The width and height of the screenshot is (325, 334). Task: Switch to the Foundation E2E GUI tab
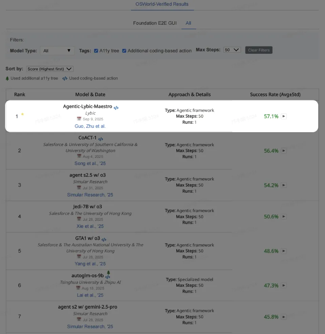click(155, 23)
